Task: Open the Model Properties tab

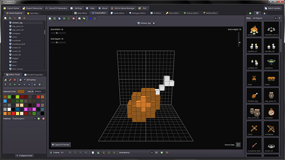Action: click(33, 75)
